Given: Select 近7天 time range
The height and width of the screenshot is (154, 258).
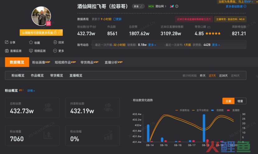Looking at the screenshot, I should 212,76.
